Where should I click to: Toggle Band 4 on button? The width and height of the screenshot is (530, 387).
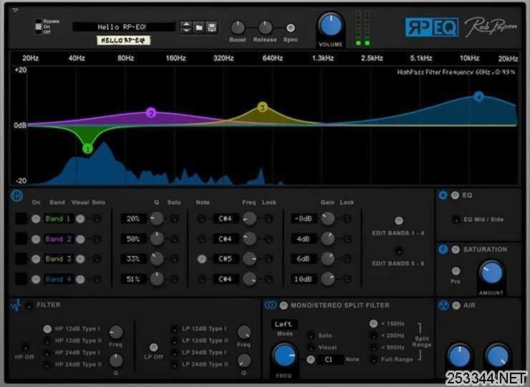coord(36,279)
